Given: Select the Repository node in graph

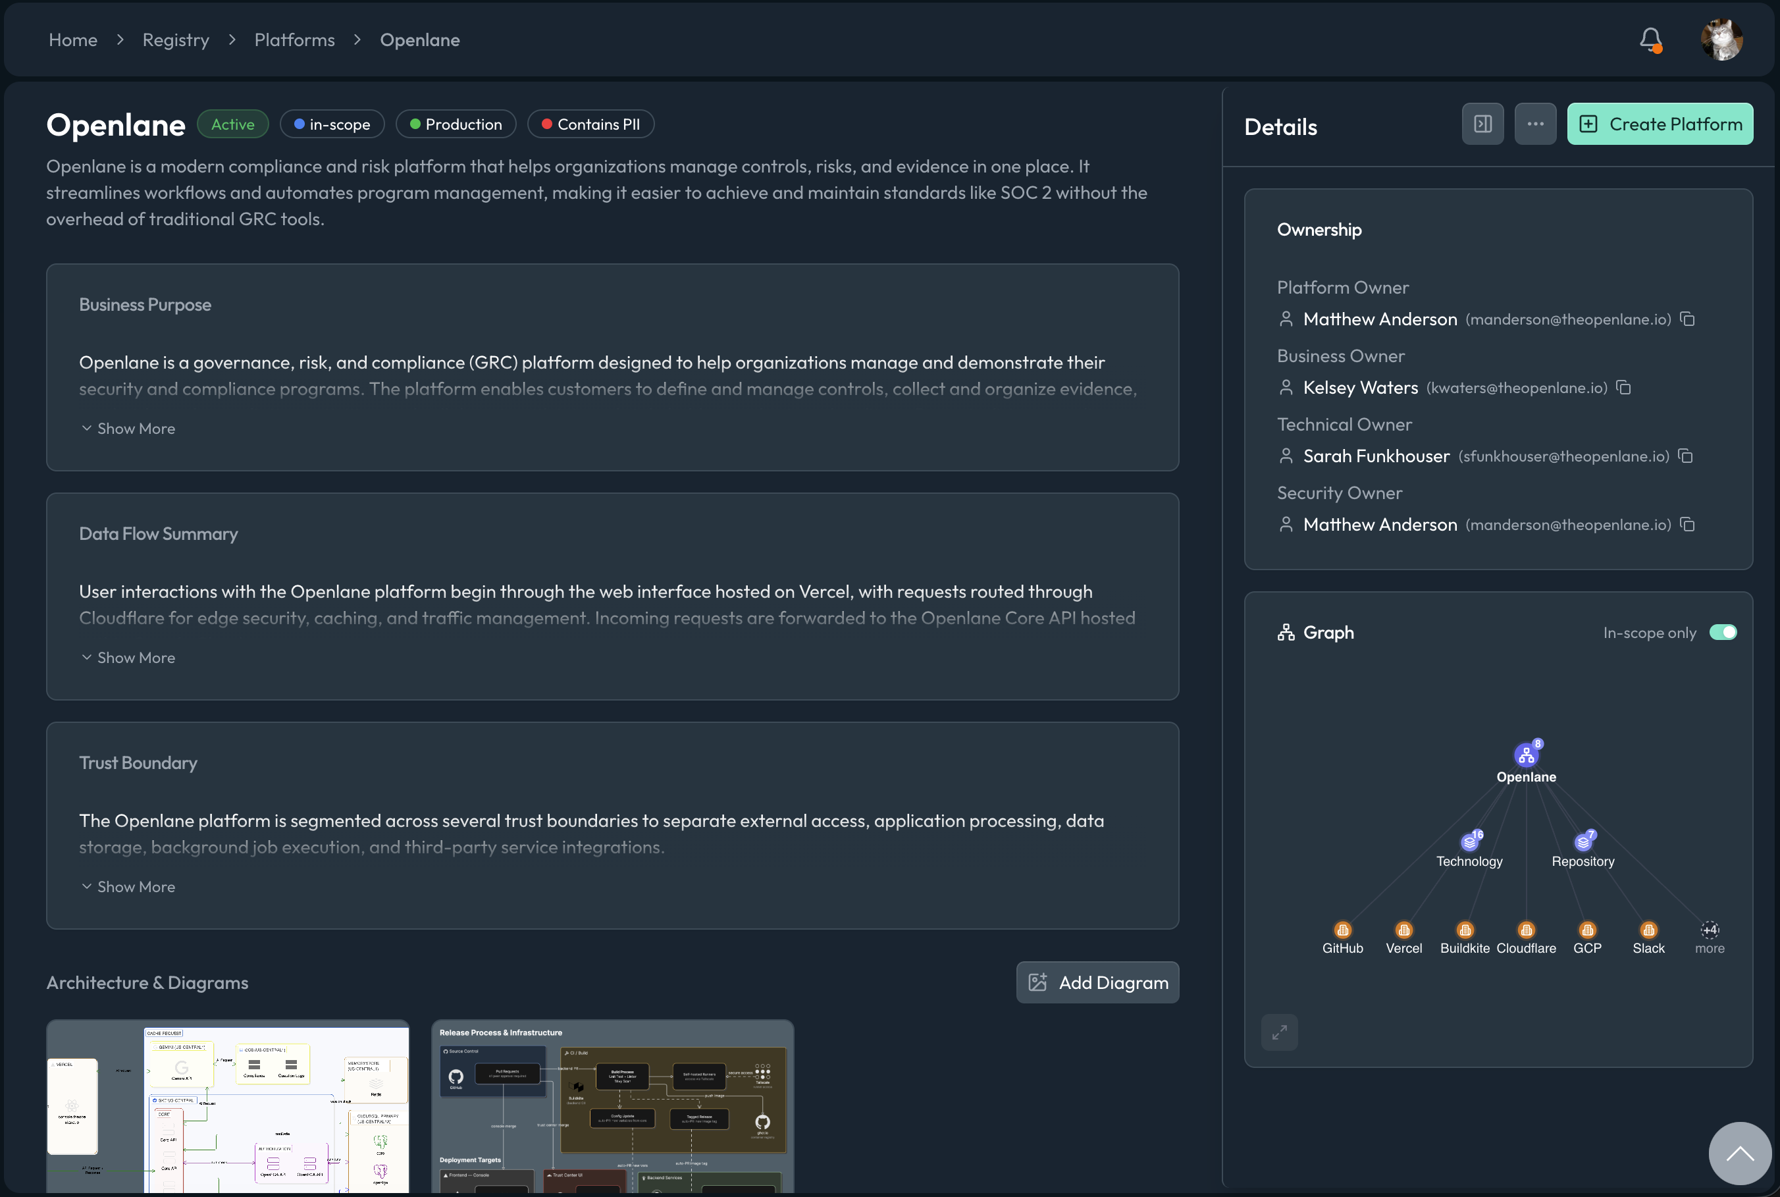Looking at the screenshot, I should pyautogui.click(x=1584, y=842).
